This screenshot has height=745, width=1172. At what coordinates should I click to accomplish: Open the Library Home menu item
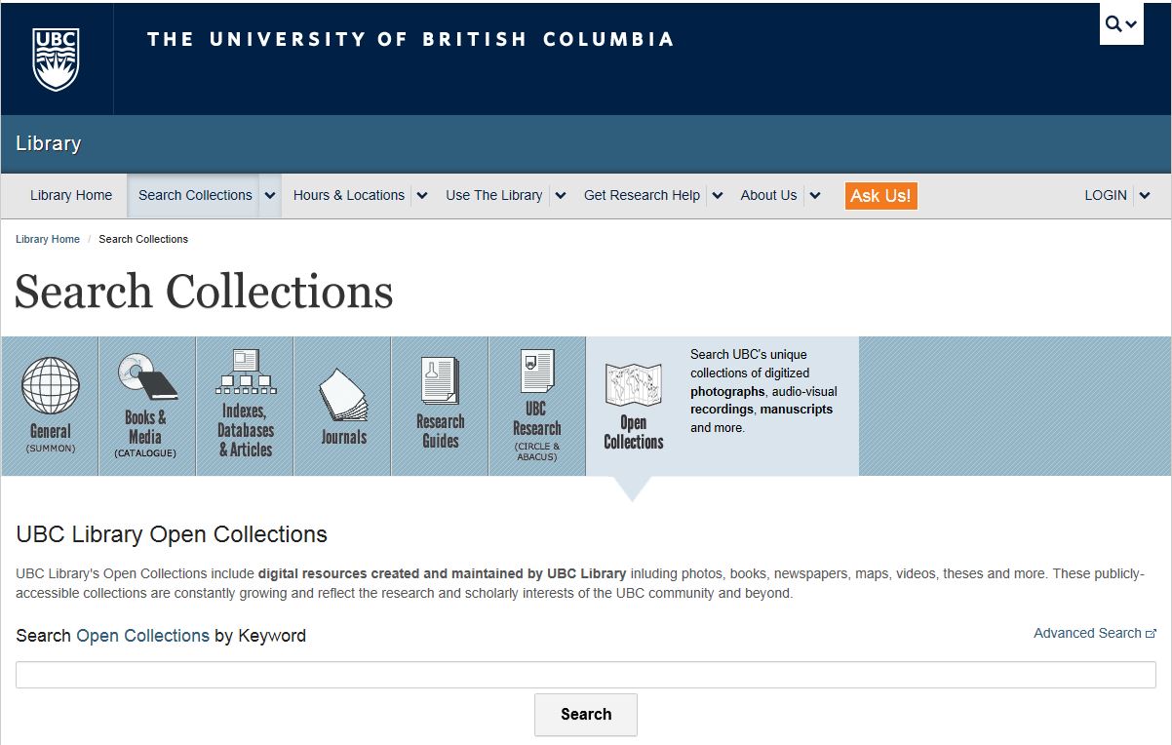(x=71, y=195)
